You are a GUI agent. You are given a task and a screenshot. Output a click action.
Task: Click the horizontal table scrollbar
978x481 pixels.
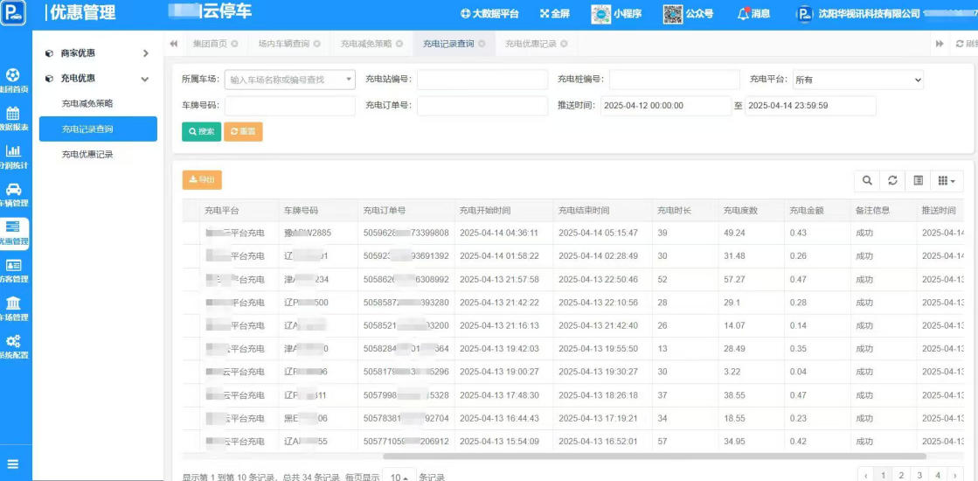[x=655, y=457]
